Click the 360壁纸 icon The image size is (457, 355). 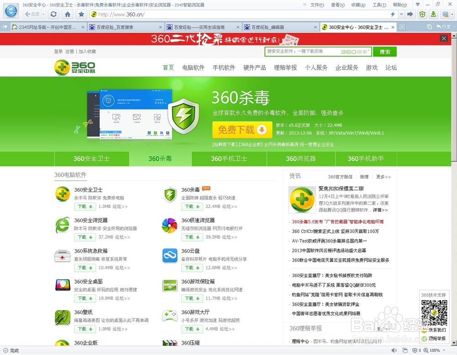(63, 318)
